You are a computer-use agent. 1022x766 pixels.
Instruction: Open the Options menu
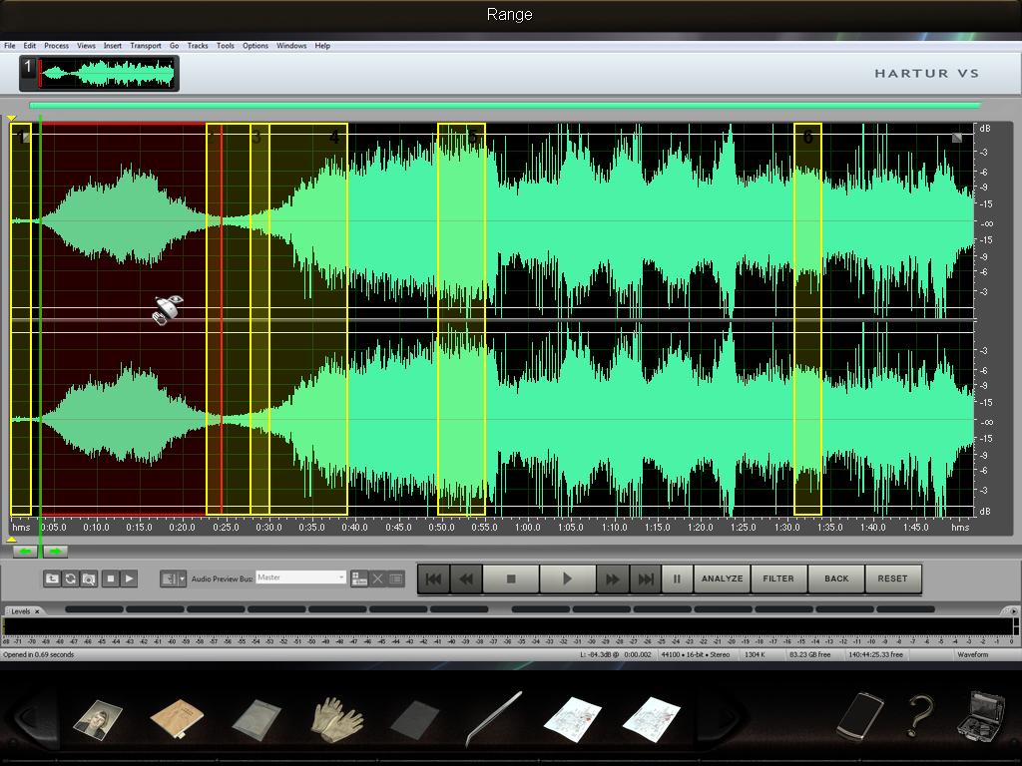pyautogui.click(x=255, y=46)
